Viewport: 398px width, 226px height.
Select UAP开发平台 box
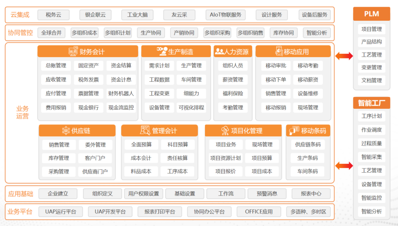click(x=110, y=212)
